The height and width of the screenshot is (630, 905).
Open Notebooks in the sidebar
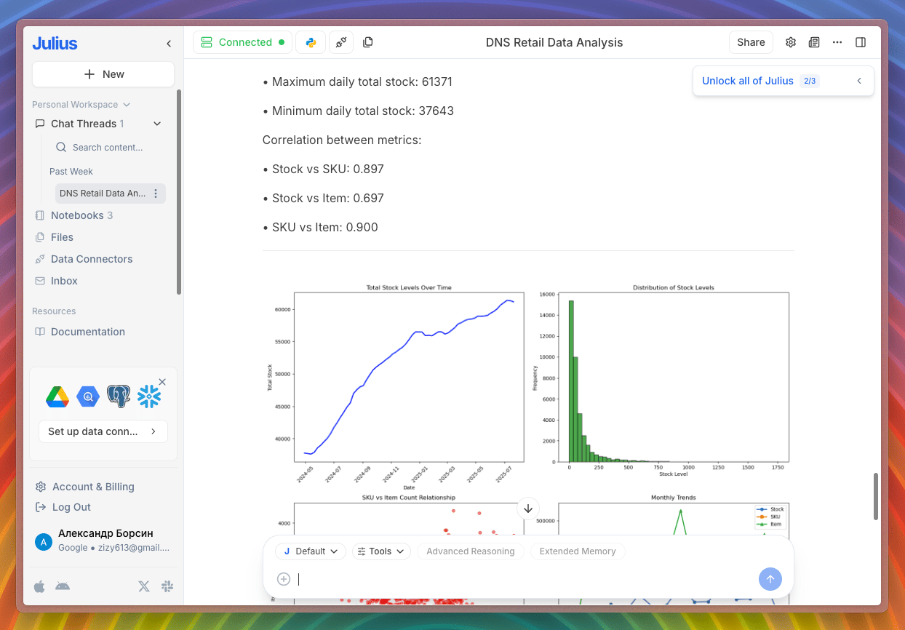coord(77,215)
